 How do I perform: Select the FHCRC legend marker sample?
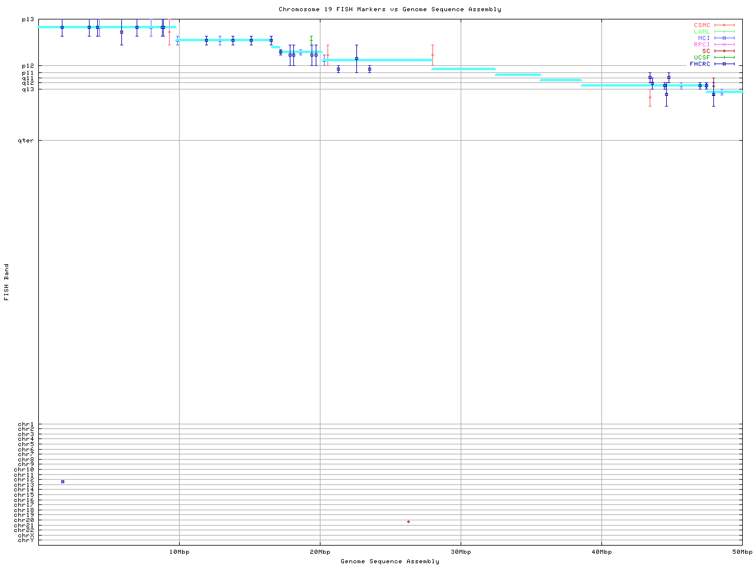[x=724, y=64]
